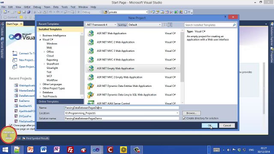274x154 pixels.
Task: Click in the Solution name input field
Action: 122,118
